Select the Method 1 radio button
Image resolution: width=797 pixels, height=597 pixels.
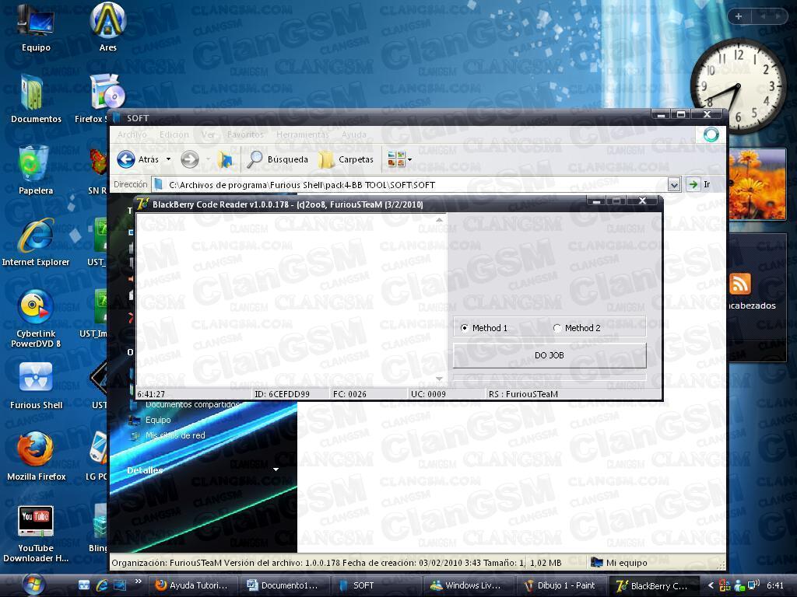click(x=464, y=328)
